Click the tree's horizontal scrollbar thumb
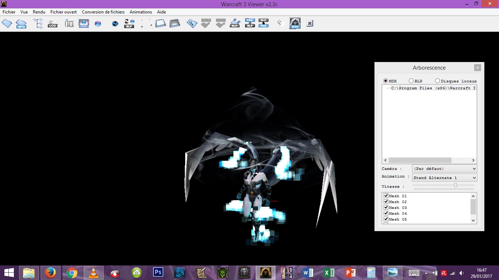Image resolution: width=499 pixels, height=280 pixels. [420, 160]
